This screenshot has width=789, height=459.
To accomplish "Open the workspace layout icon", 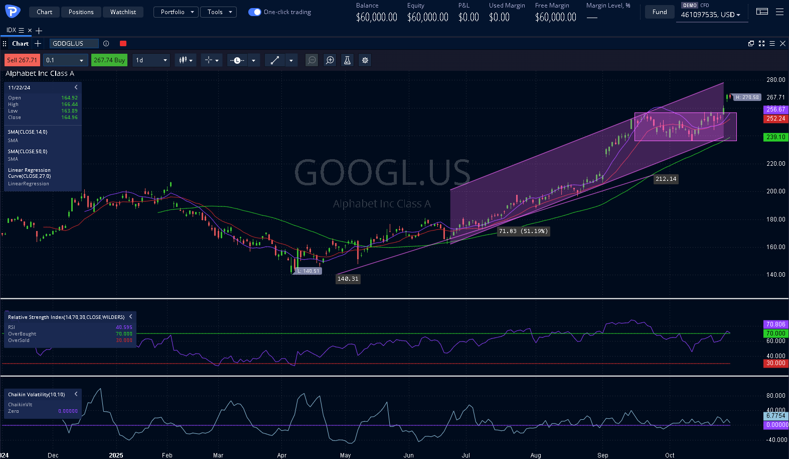I will [762, 12].
